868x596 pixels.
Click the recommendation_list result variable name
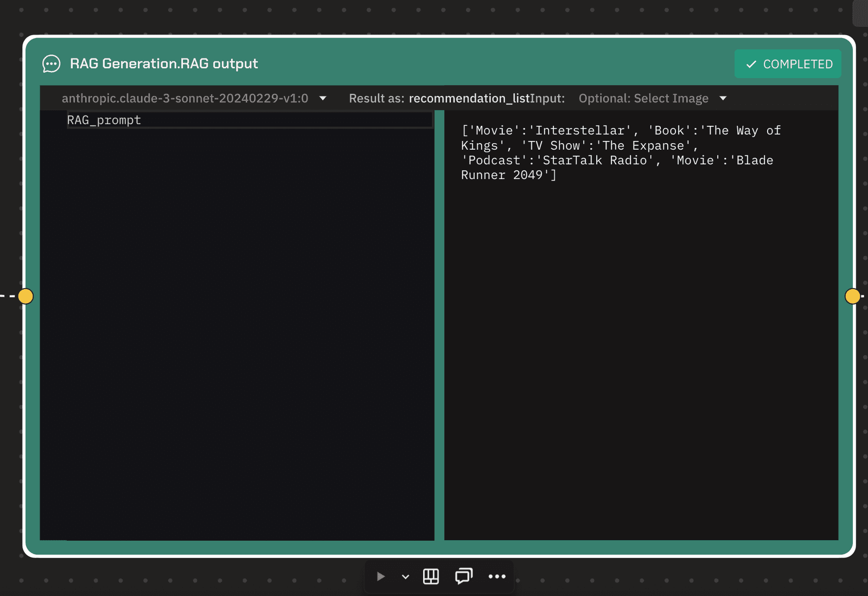click(x=469, y=98)
